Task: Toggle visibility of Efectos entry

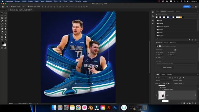Action: click(x=161, y=87)
